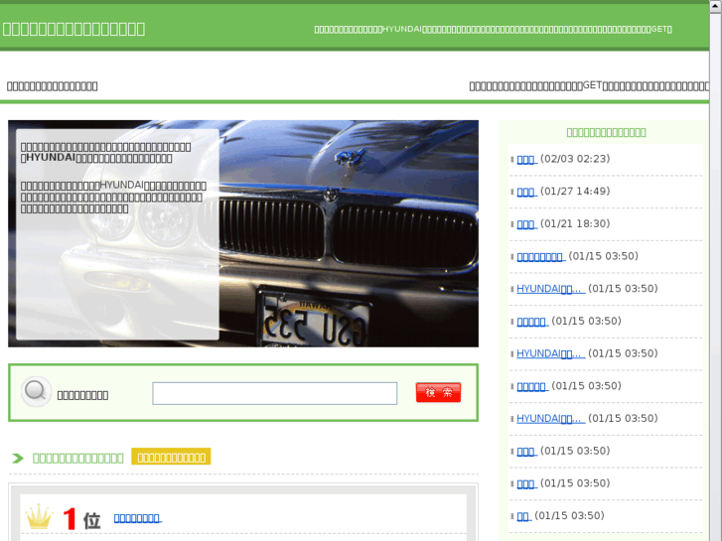The image size is (722, 541).
Task: Open last visible sidebar link at bottom
Action: pyautogui.click(x=523, y=516)
